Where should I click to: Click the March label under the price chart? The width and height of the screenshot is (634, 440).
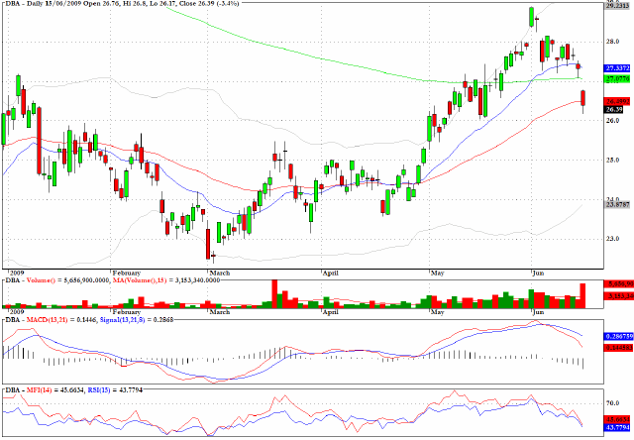[220, 273]
